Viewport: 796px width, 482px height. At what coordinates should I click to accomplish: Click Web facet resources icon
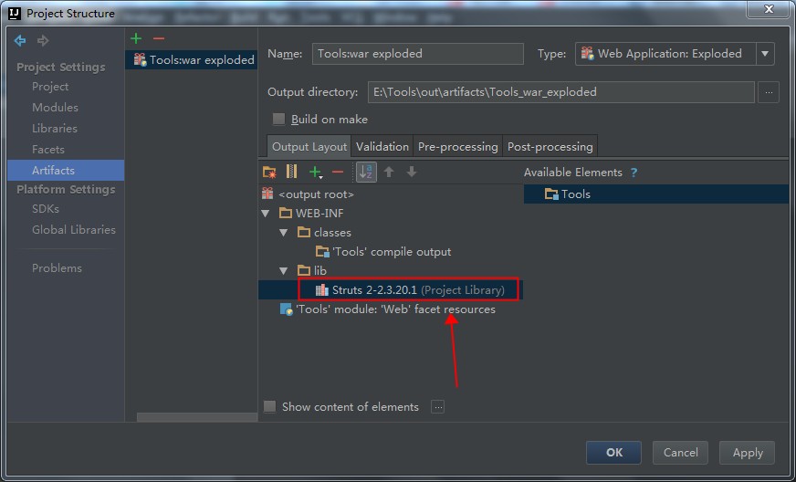(287, 309)
